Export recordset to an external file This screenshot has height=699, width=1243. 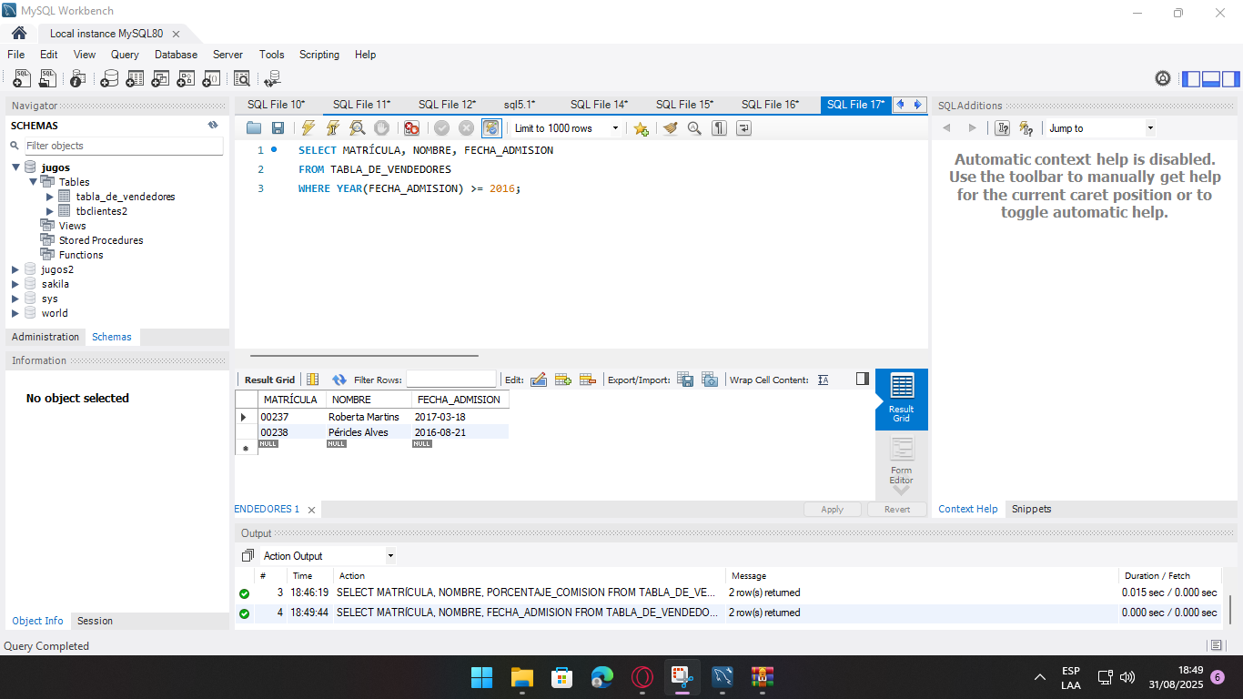[x=685, y=380]
